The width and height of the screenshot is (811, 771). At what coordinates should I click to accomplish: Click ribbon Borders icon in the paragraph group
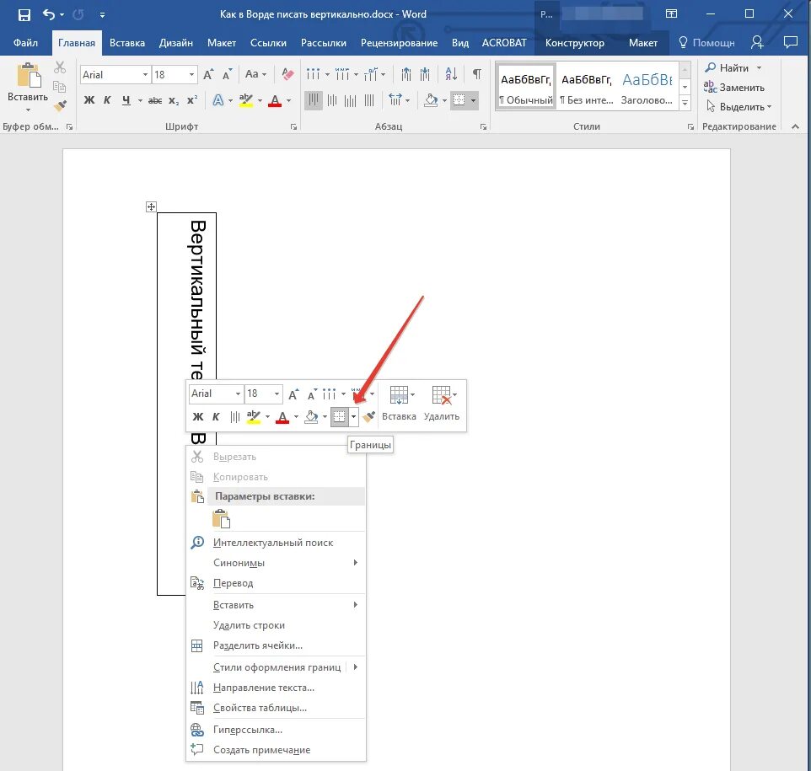click(459, 100)
